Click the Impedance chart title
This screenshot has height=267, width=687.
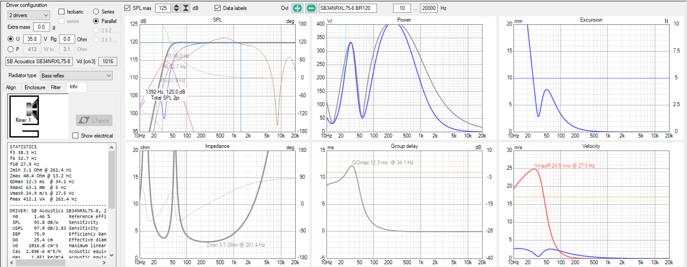tap(217, 146)
